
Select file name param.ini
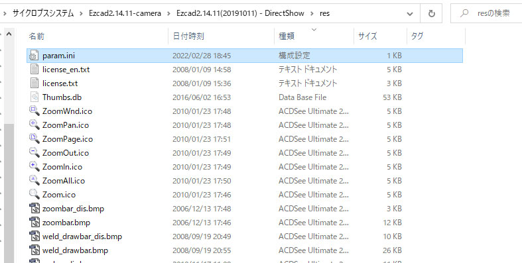[x=58, y=56]
